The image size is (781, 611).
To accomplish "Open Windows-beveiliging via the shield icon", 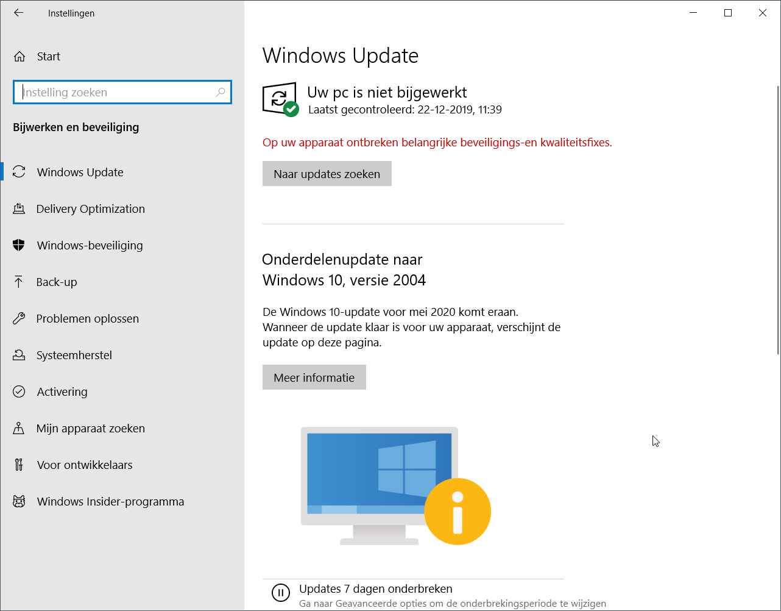I will 19,245.
